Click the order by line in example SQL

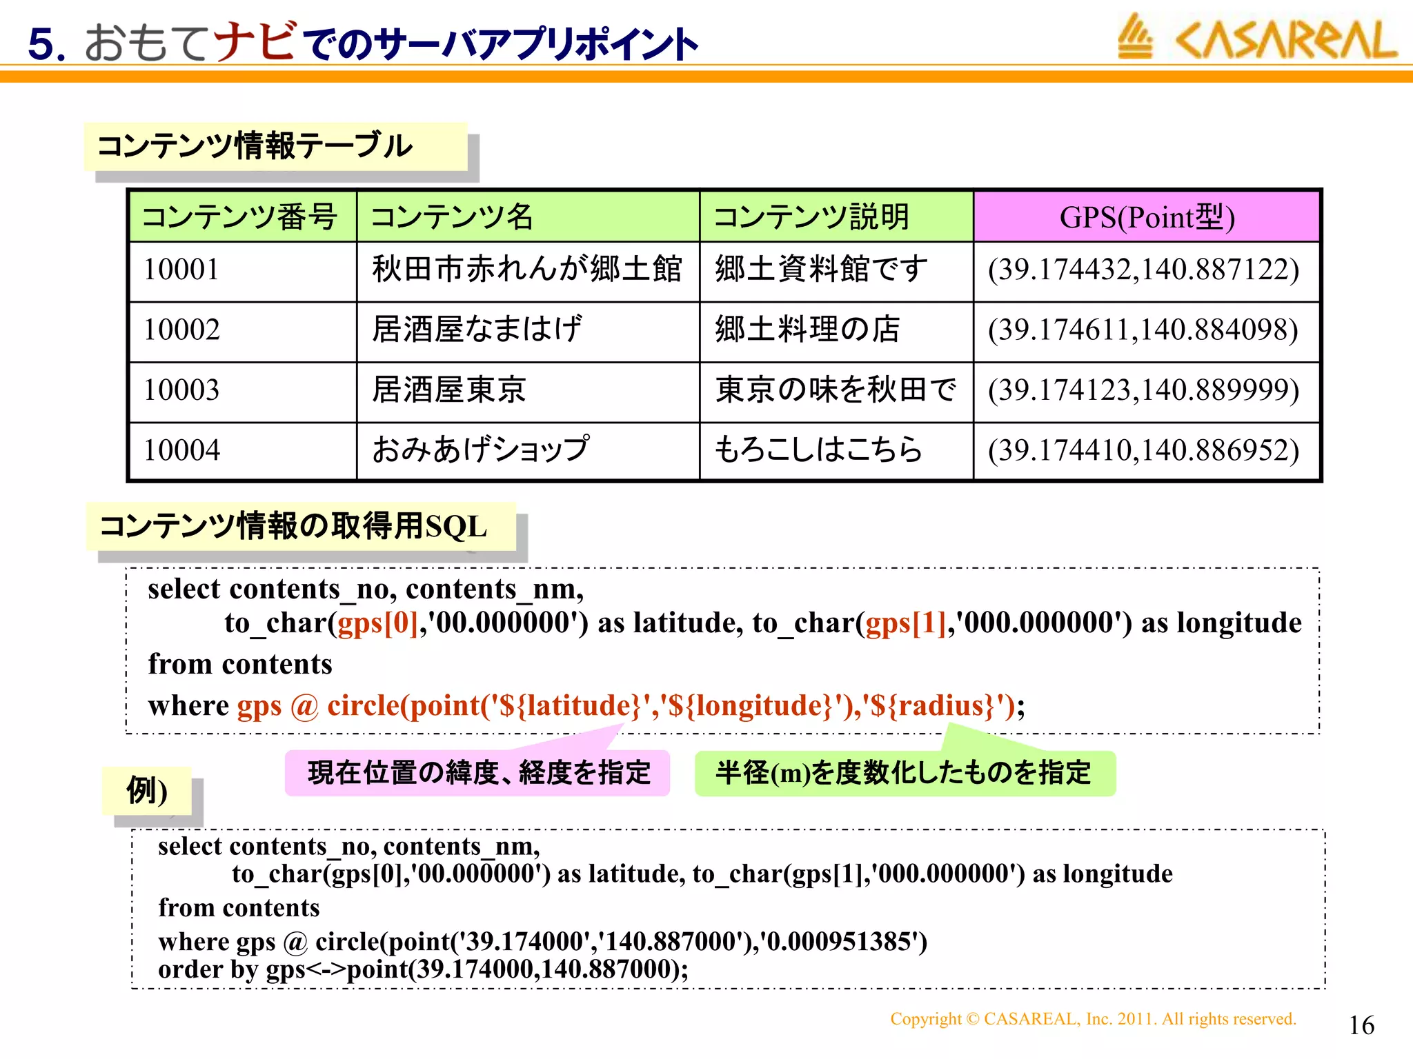point(422,969)
